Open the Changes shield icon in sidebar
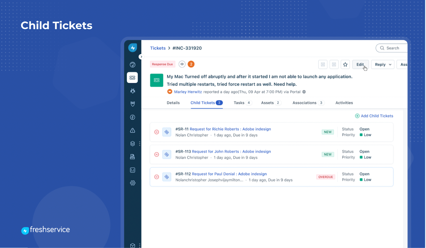 [x=133, y=104]
